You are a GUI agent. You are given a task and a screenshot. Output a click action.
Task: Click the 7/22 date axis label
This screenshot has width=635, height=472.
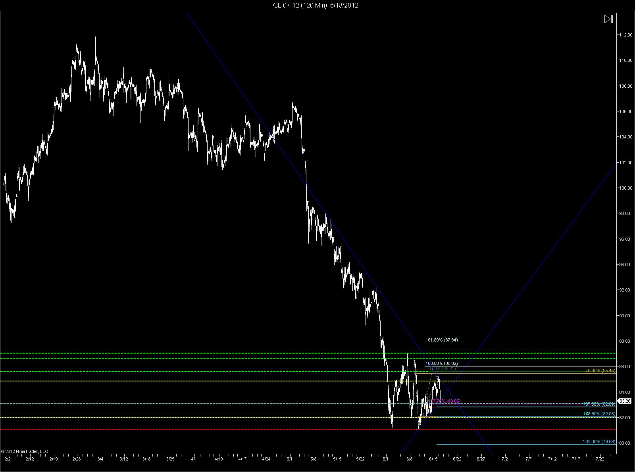click(600, 459)
